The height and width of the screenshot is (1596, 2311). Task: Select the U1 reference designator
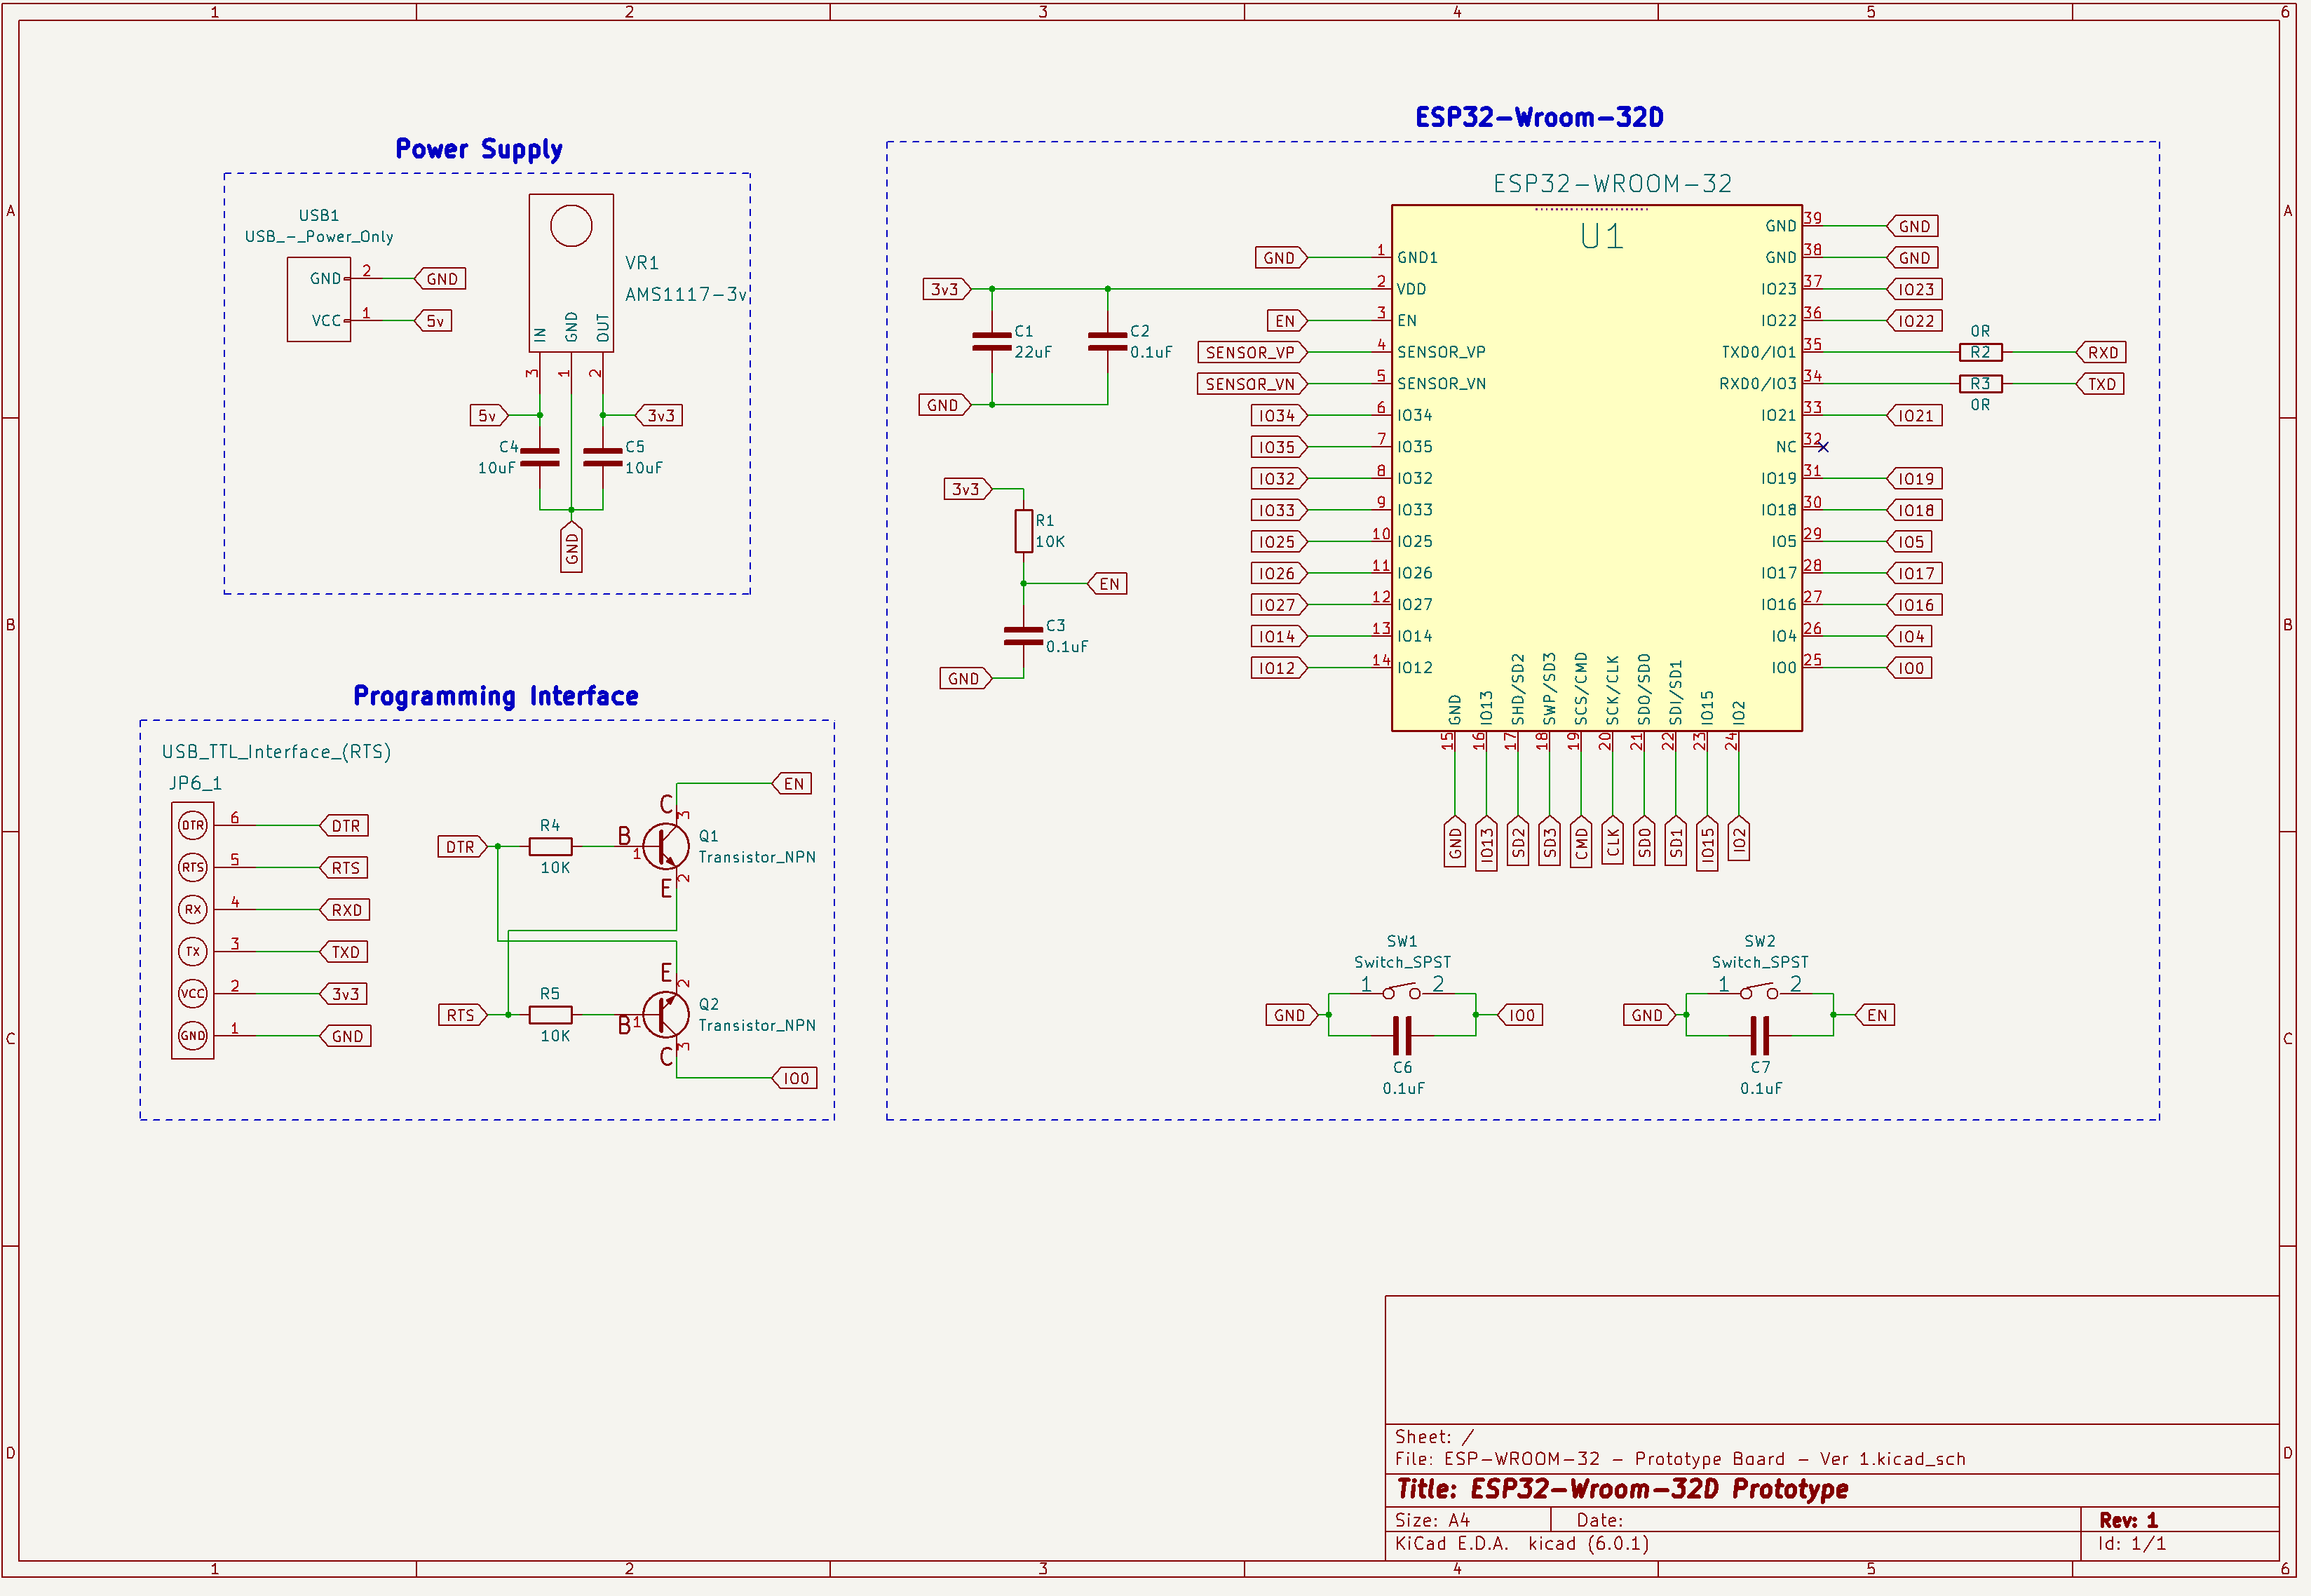pos(1602,236)
